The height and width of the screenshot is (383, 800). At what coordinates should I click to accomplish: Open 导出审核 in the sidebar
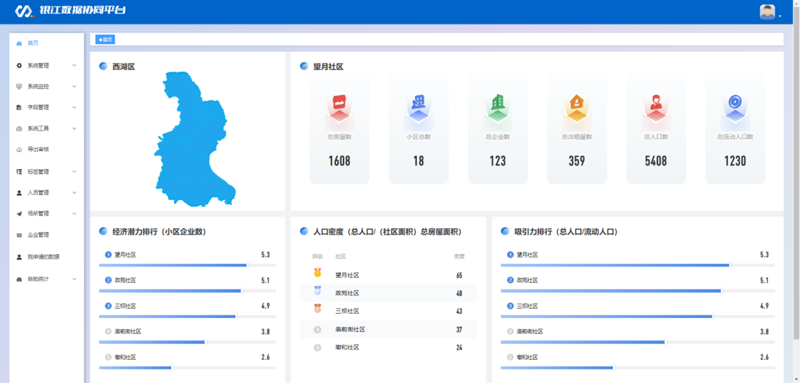(38, 150)
